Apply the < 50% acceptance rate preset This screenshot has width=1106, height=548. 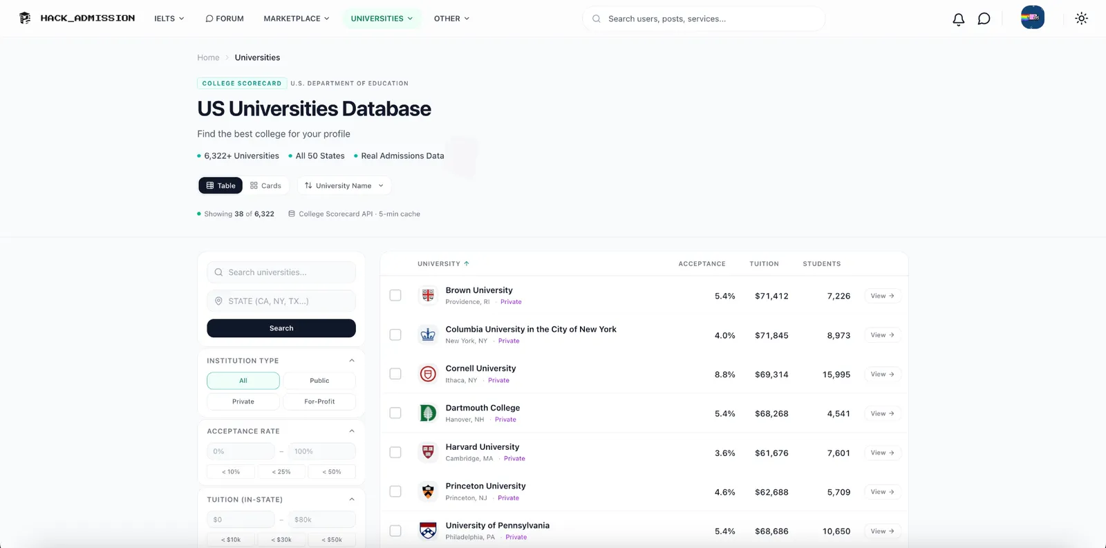click(x=332, y=472)
